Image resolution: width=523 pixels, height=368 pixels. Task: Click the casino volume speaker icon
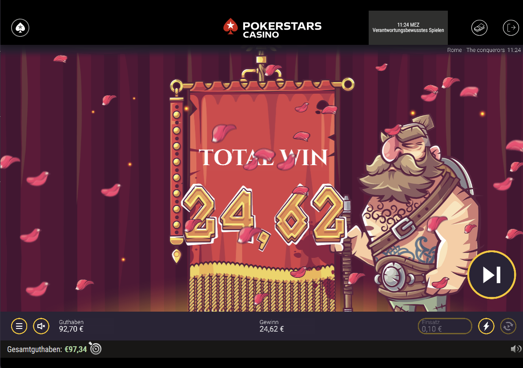(516, 348)
